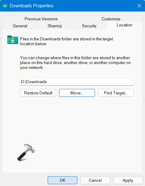Click the Restore Default button
This screenshot has height=186, width=145.
pos(38,93)
